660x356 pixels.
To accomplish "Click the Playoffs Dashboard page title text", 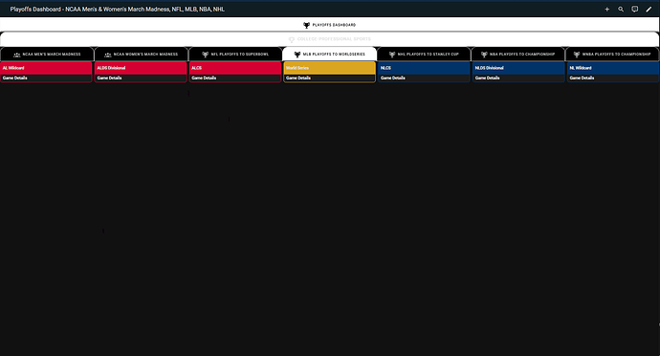I will coord(118,10).
